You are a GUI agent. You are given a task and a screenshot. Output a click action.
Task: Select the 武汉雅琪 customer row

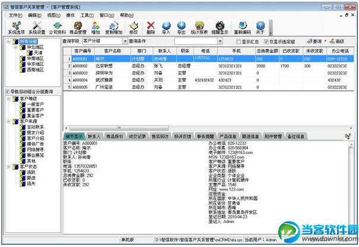(x=209, y=80)
